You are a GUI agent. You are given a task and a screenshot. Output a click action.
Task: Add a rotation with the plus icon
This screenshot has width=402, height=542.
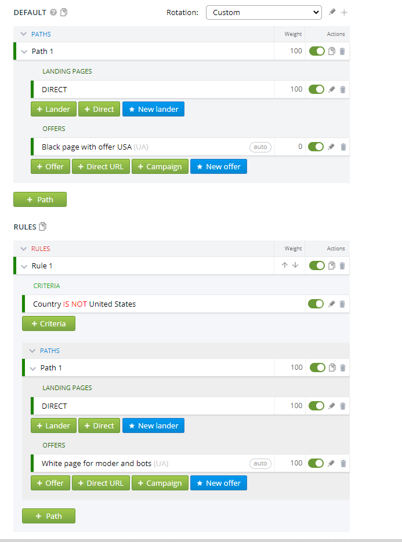pos(344,13)
